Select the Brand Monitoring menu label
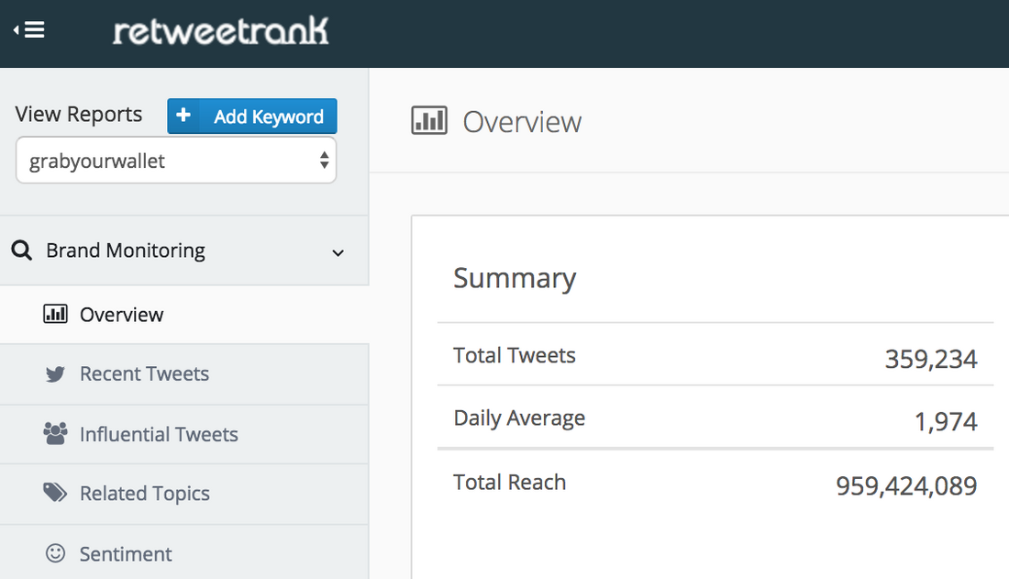Image resolution: width=1009 pixels, height=579 pixels. pyautogui.click(x=126, y=251)
